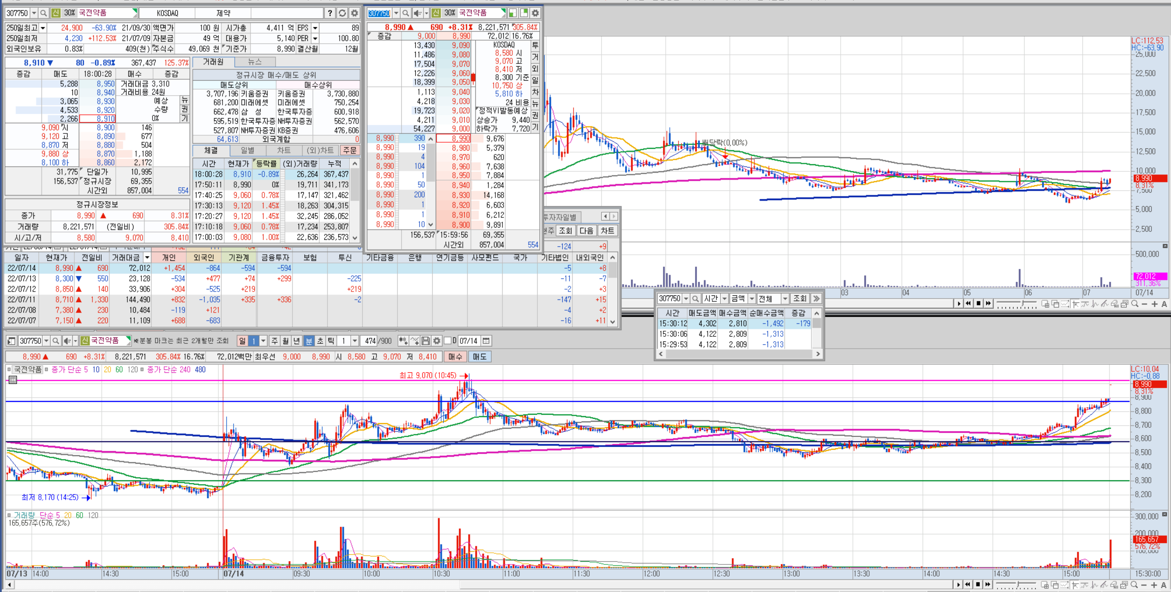Switch to 거래원 tab
Image resolution: width=1171 pixels, height=592 pixels.
pyautogui.click(x=213, y=62)
